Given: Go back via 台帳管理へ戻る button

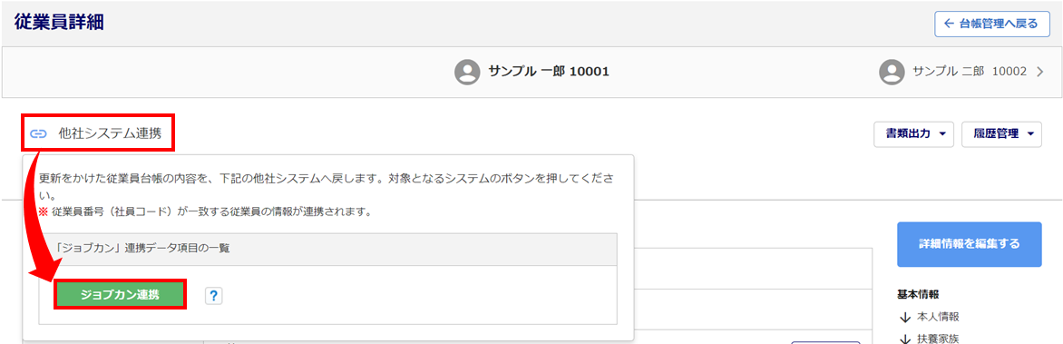Looking at the screenshot, I should point(991,24).
